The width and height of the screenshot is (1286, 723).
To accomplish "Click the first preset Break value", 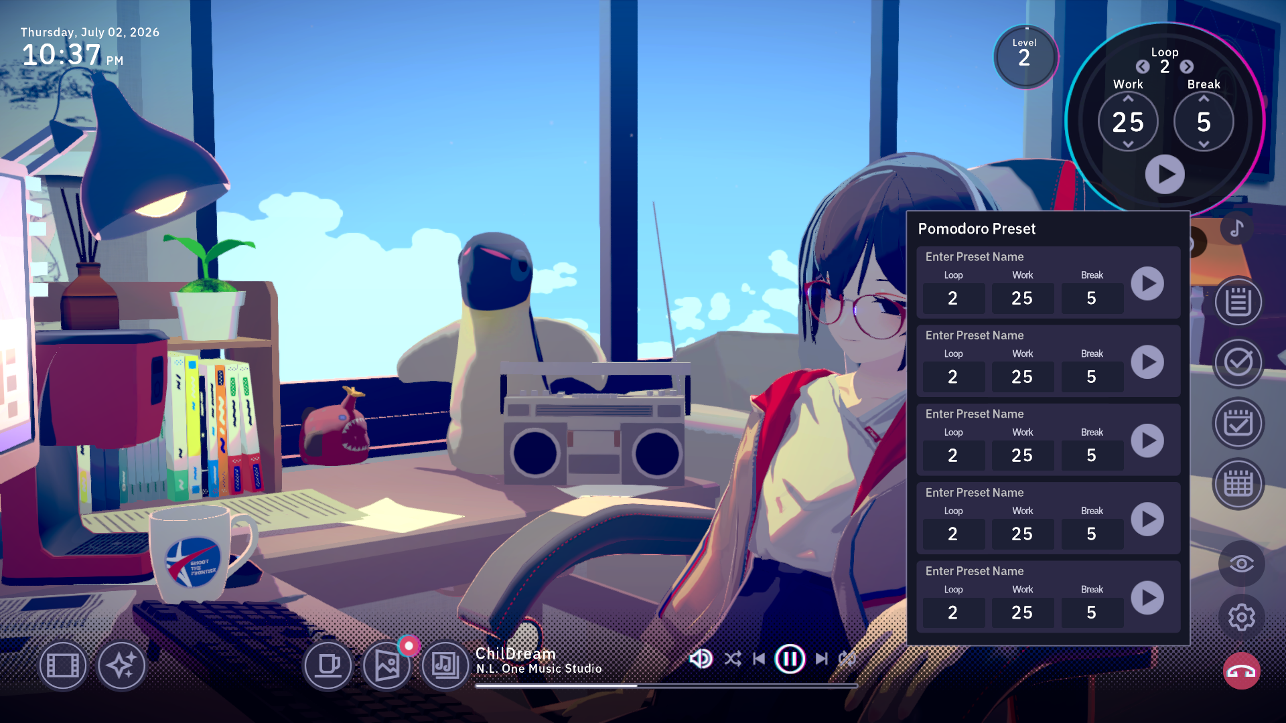I will coord(1092,299).
